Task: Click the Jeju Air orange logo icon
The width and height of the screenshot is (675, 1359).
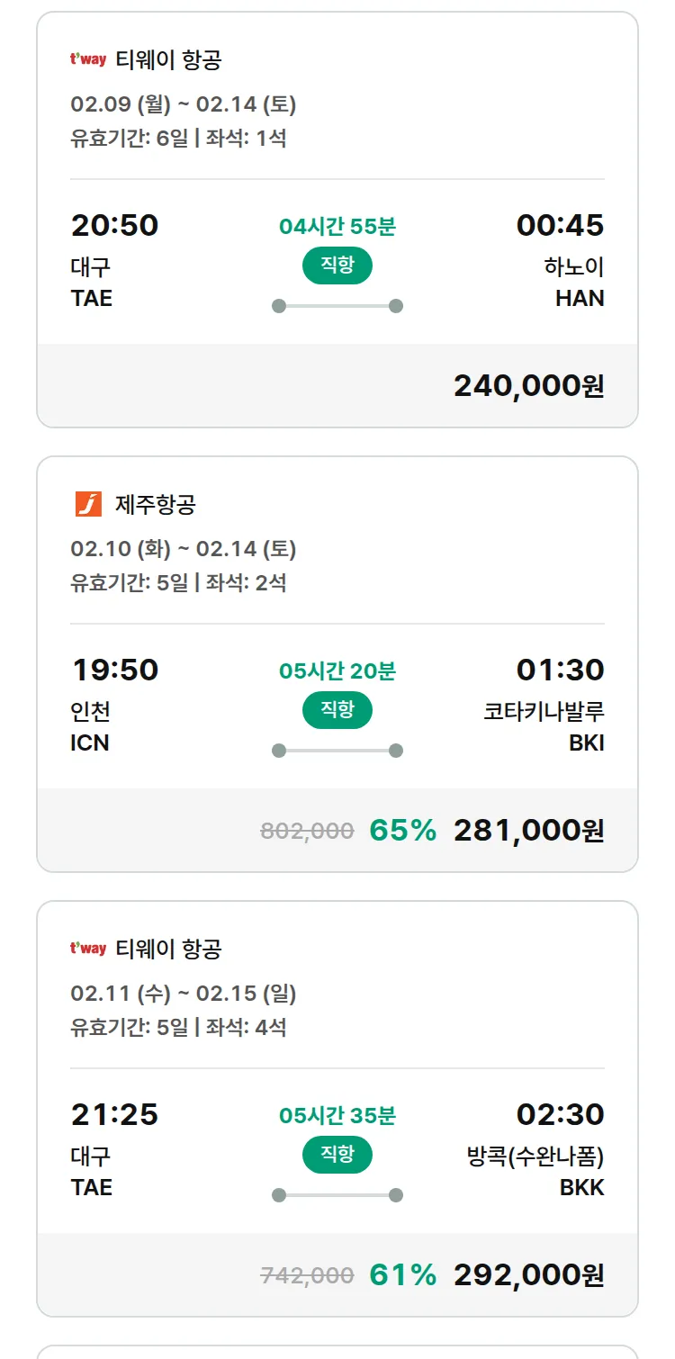Action: tap(88, 504)
